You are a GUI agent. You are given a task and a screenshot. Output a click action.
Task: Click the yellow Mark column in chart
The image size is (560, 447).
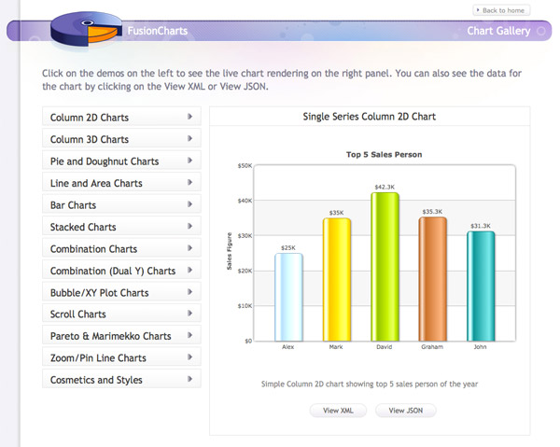click(336, 280)
